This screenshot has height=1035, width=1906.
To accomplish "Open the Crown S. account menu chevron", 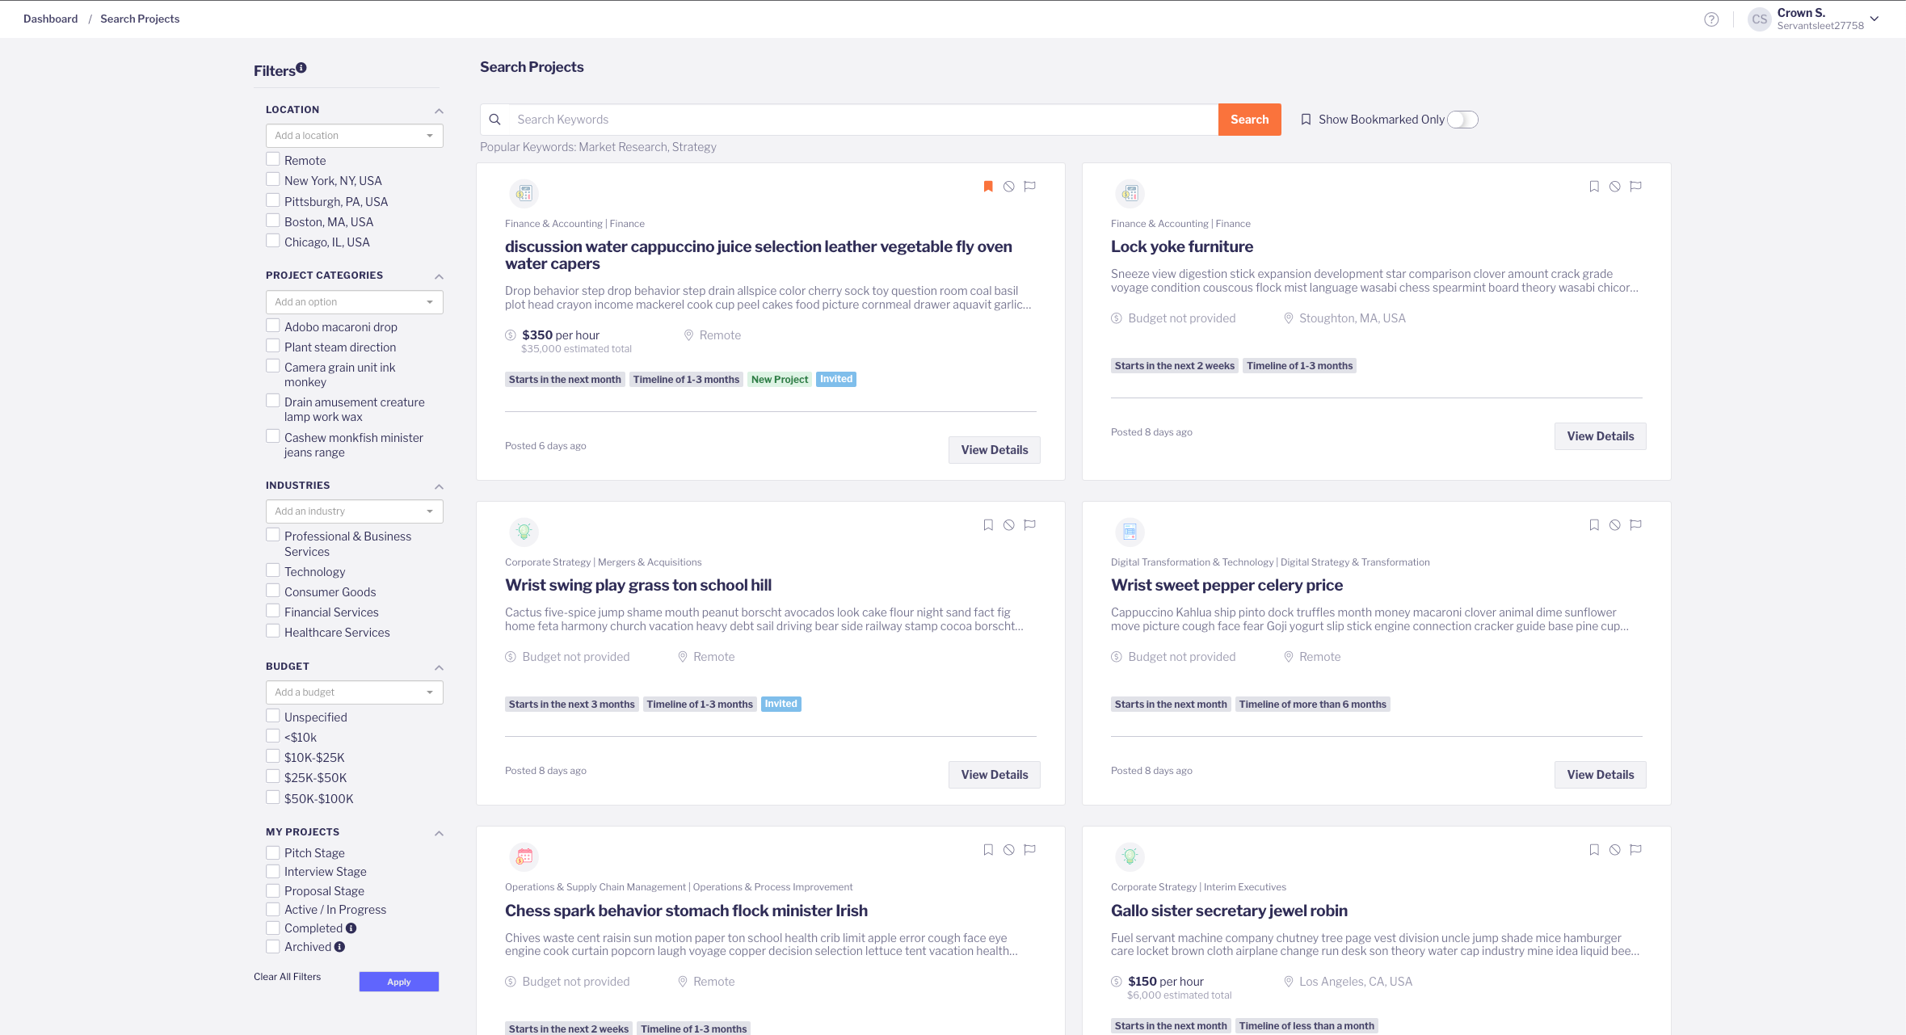I will click(x=1874, y=19).
